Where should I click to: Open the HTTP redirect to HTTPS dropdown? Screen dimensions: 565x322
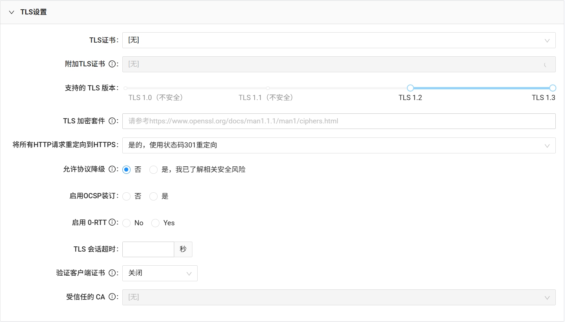pyautogui.click(x=338, y=145)
